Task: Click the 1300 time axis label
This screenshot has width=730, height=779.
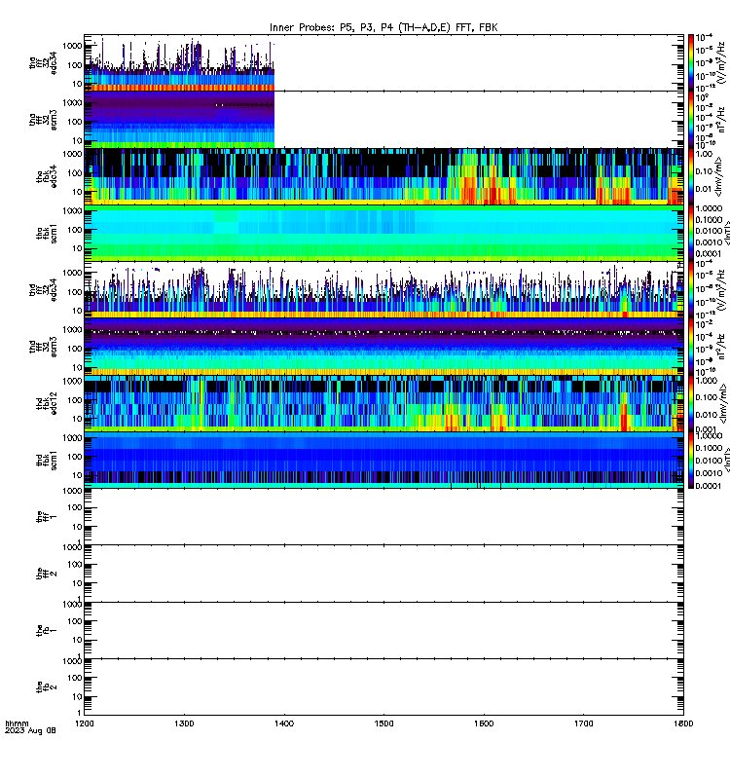Action: click(184, 723)
